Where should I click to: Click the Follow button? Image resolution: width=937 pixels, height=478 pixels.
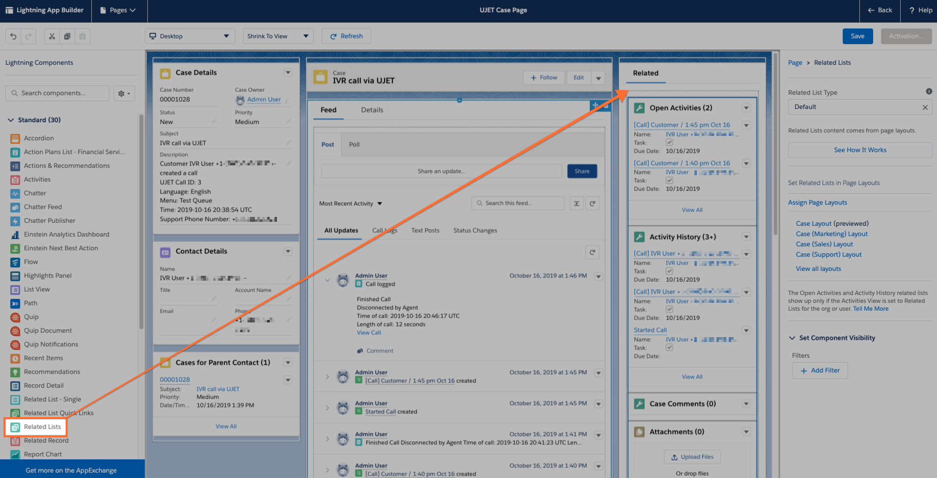pyautogui.click(x=544, y=78)
